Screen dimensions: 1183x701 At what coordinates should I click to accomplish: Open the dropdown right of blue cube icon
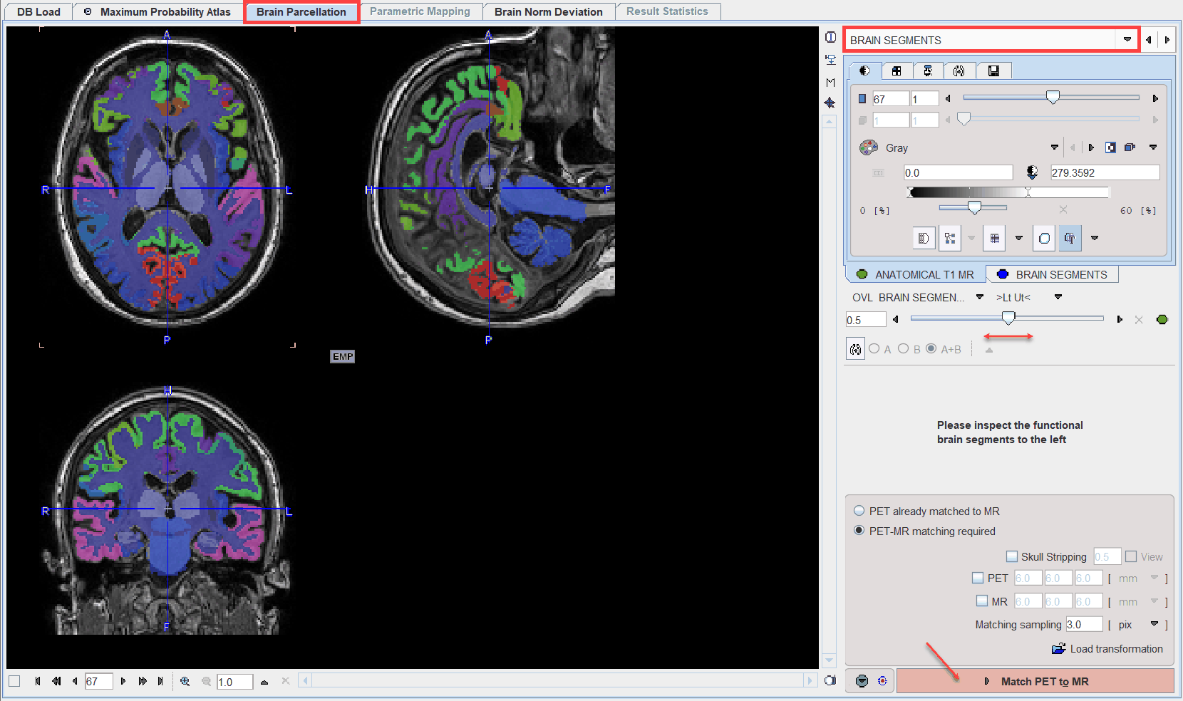1153,147
